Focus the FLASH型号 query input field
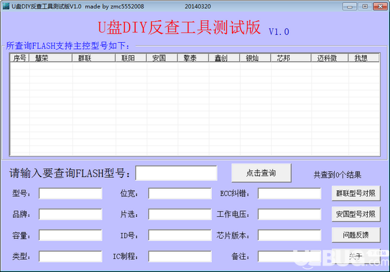 [176, 173]
